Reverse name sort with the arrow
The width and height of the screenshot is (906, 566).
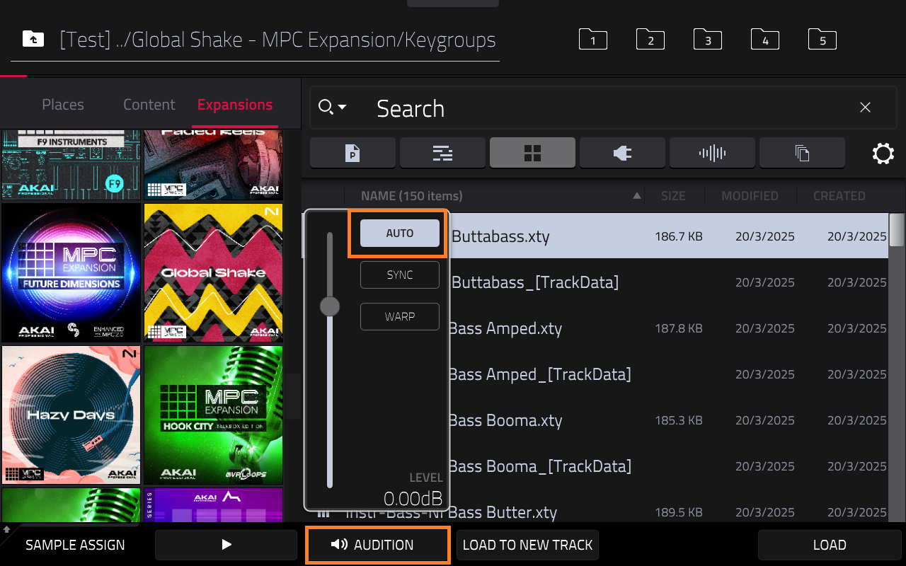pyautogui.click(x=636, y=196)
